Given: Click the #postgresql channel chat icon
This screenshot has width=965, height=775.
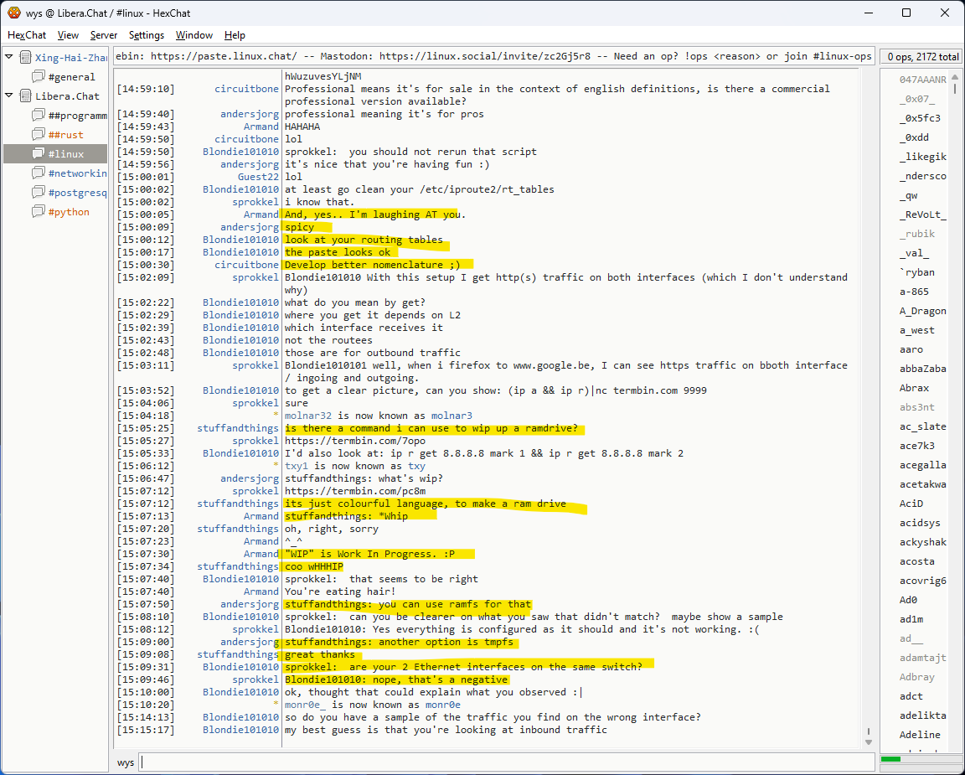Looking at the screenshot, I should coord(38,193).
